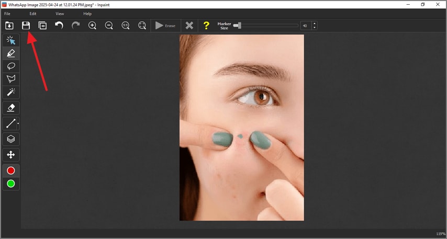Select the layers stack tool
Screen dimensions: 447x239
[11, 139]
